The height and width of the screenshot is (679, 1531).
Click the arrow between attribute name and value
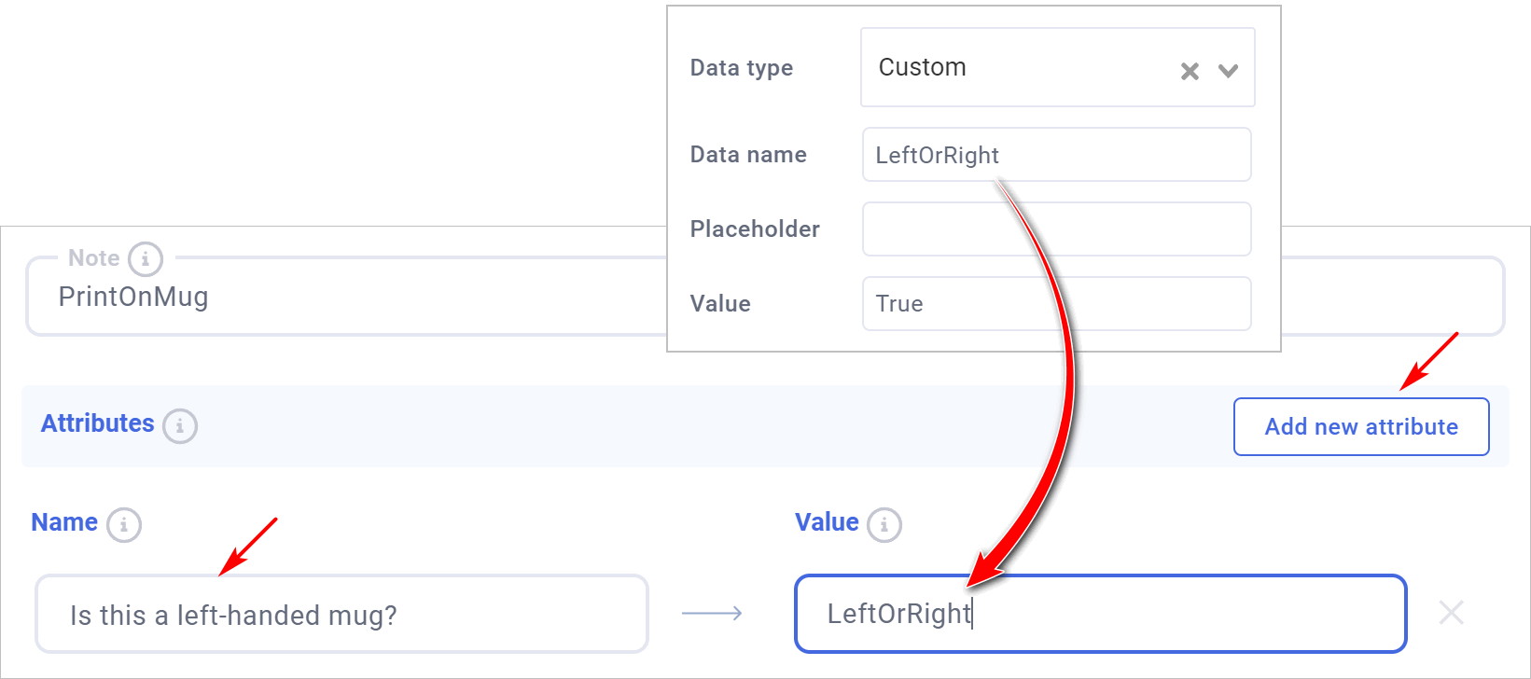[x=712, y=613]
